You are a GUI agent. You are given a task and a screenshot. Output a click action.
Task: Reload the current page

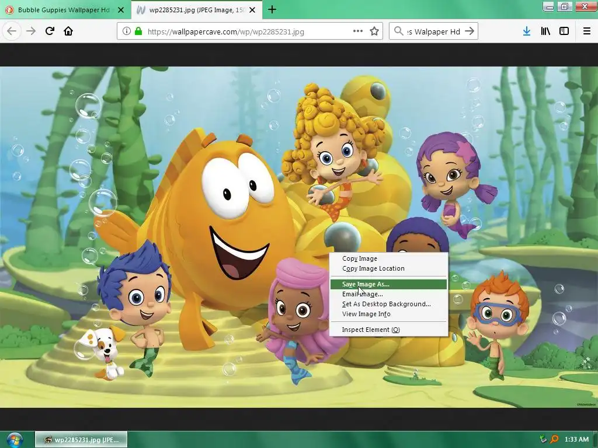(x=50, y=31)
